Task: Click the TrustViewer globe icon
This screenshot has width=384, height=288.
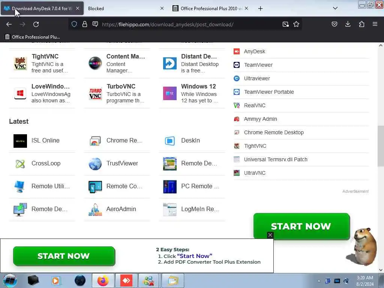Action: [x=95, y=163]
